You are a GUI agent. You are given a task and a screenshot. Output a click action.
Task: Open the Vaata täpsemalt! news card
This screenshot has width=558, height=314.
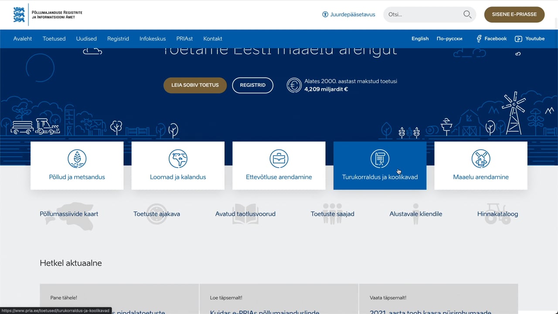[439, 299]
